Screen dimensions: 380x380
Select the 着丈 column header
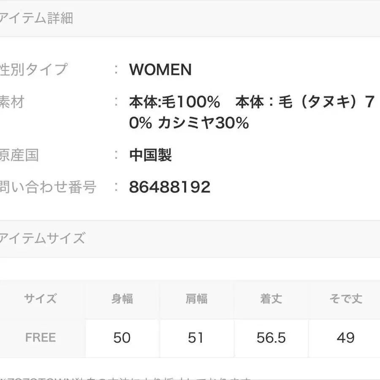(271, 299)
